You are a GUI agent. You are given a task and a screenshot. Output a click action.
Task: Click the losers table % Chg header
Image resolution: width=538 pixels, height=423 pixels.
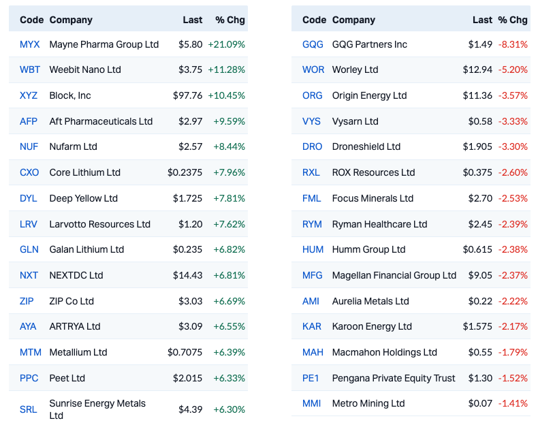click(513, 20)
